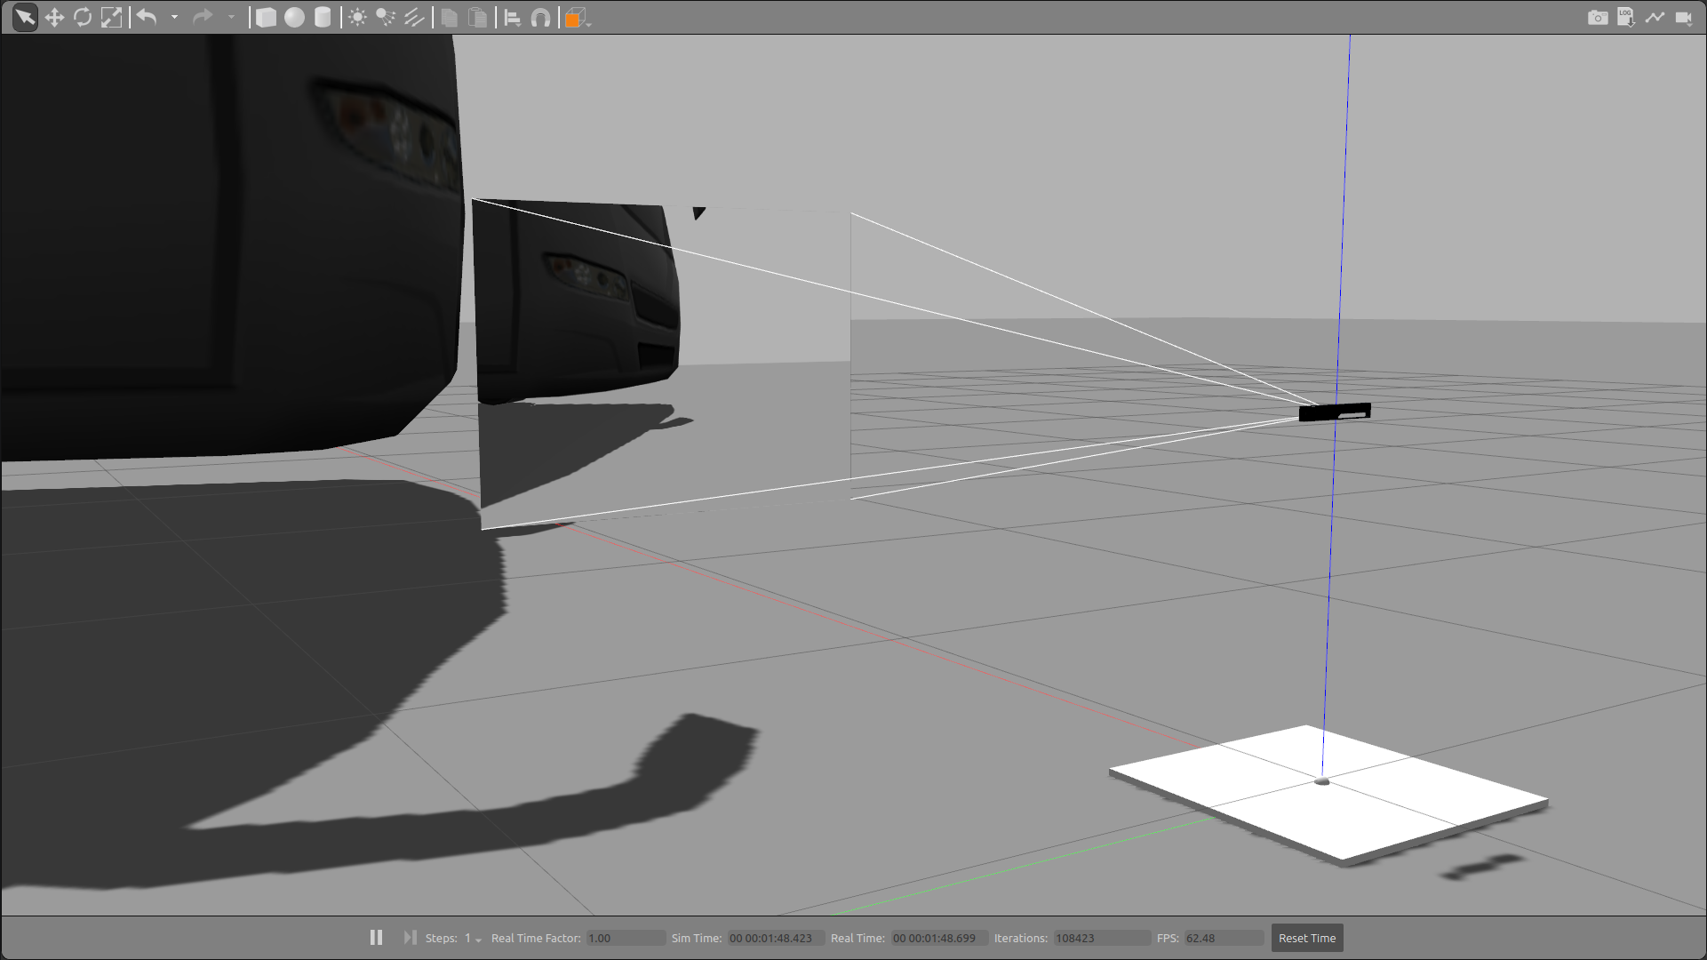Image resolution: width=1707 pixels, height=960 pixels.
Task: Take a screenshot with camera icon
Action: (x=1597, y=18)
